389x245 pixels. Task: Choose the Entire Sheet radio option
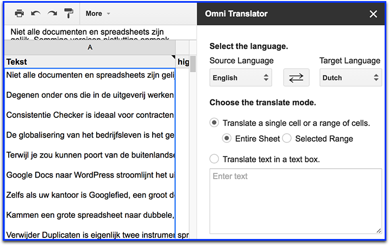pos(227,139)
